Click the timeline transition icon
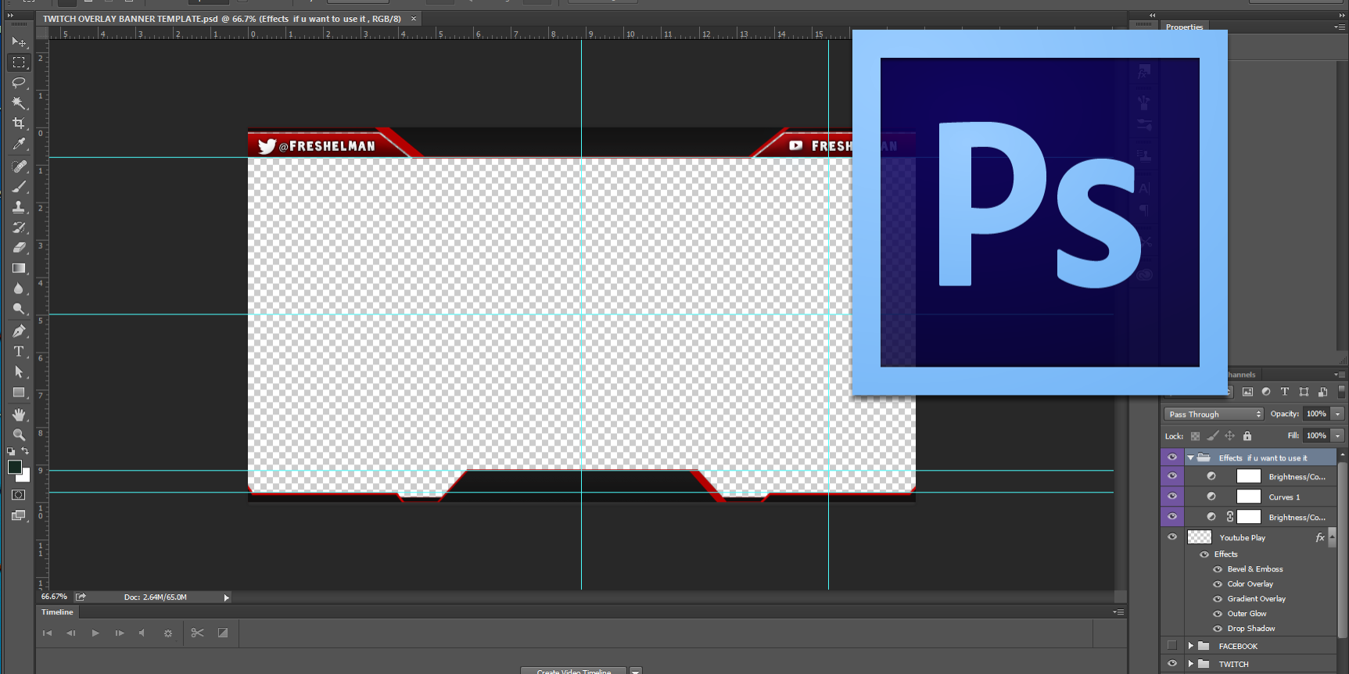The image size is (1349, 674). tap(223, 633)
